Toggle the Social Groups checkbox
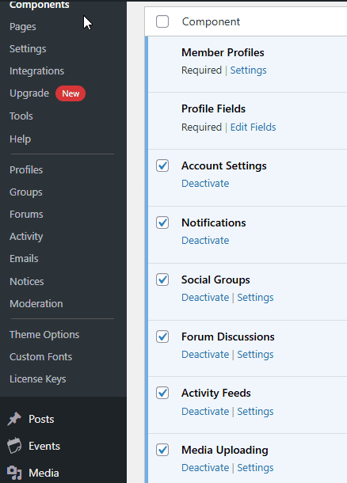The width and height of the screenshot is (347, 483). (x=162, y=280)
